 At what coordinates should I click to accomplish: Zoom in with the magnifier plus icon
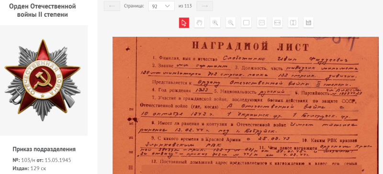tap(215, 23)
